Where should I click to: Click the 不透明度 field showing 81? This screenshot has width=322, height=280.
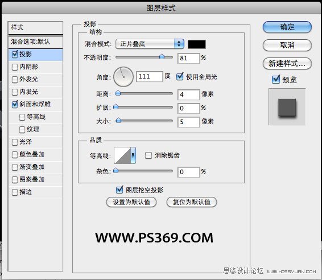188,58
